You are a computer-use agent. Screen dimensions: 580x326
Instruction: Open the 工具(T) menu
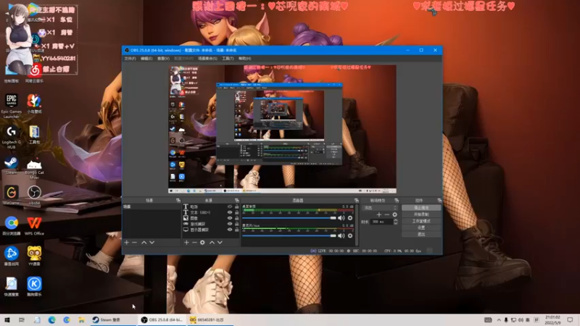pyautogui.click(x=228, y=59)
